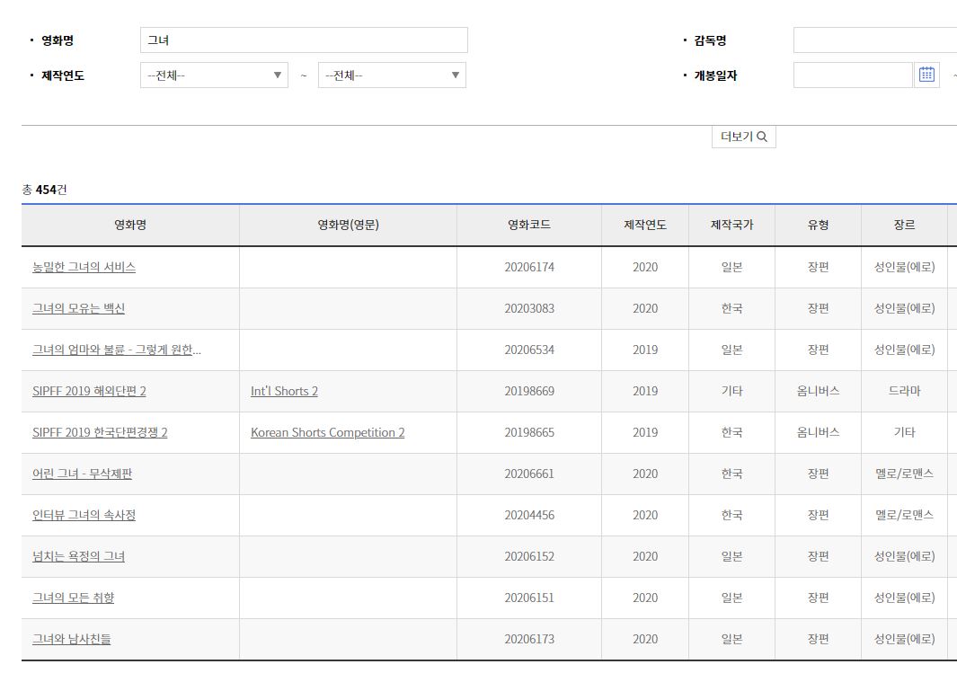This screenshot has width=957, height=682.
Task: Open SIPFF 2019 해외단편 2 link
Action: [89, 392]
